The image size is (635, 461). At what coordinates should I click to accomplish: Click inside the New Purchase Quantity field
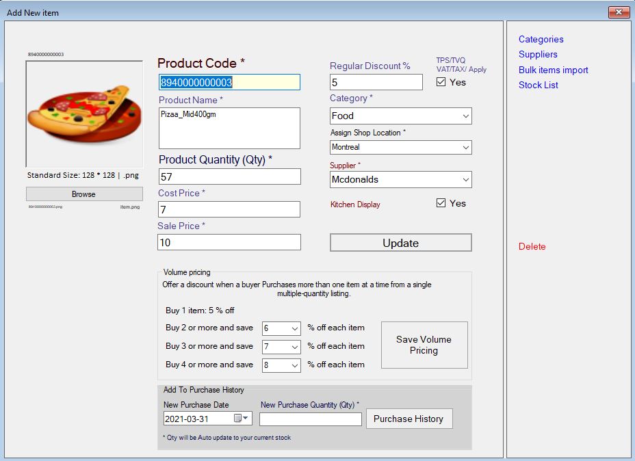[310, 419]
